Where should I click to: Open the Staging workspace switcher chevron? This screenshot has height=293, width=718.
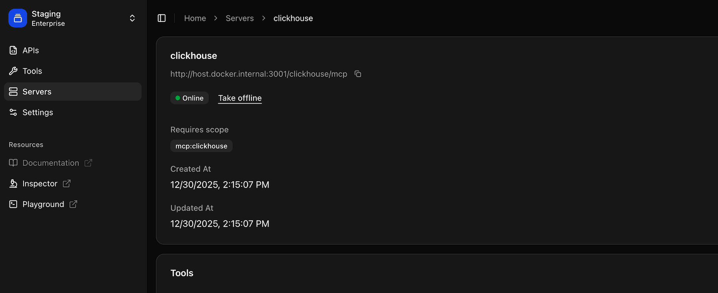132,18
